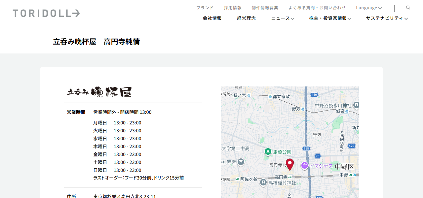Click the 沼袋 station icon
The height and width of the screenshot is (198, 423).
click(347, 111)
